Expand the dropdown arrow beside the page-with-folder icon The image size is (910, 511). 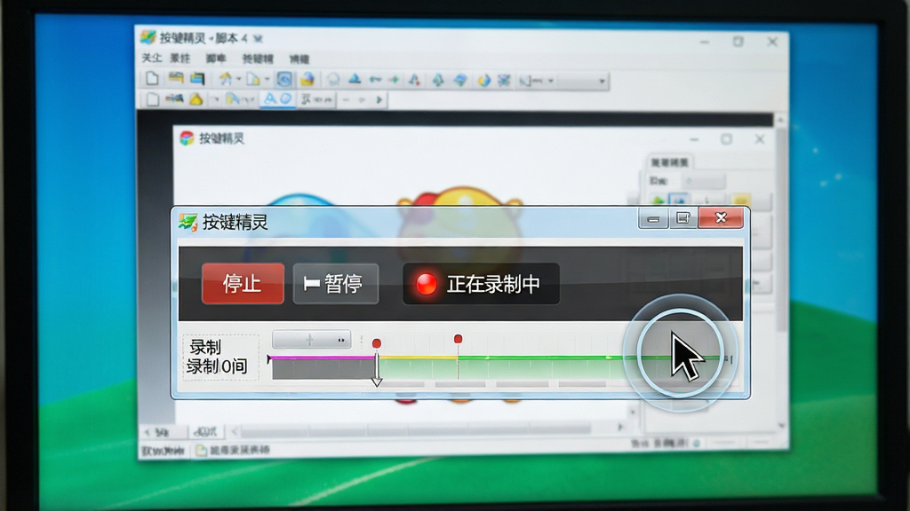(267, 79)
